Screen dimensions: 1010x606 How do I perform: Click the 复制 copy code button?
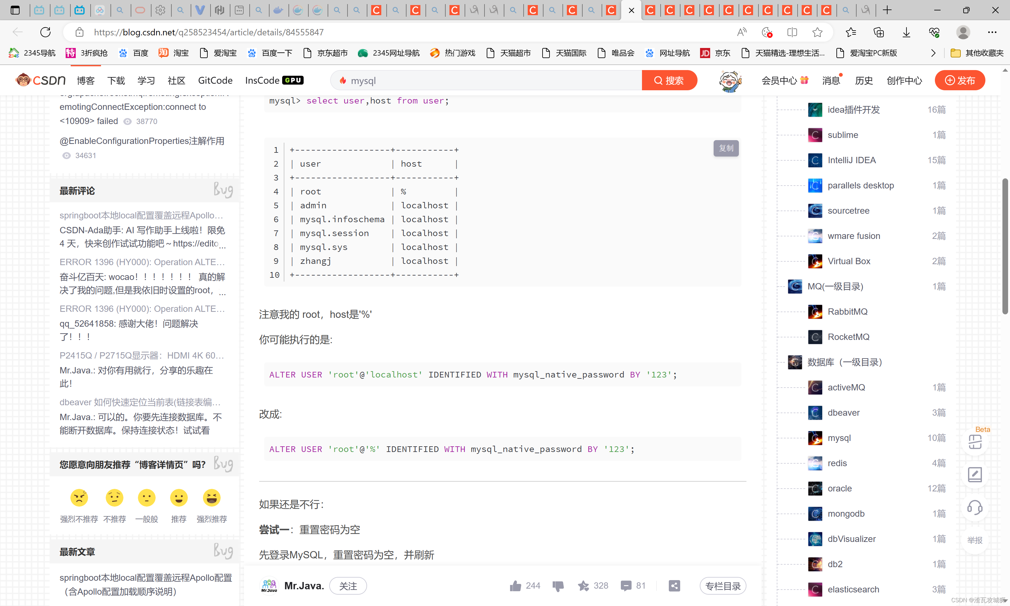pos(726,148)
